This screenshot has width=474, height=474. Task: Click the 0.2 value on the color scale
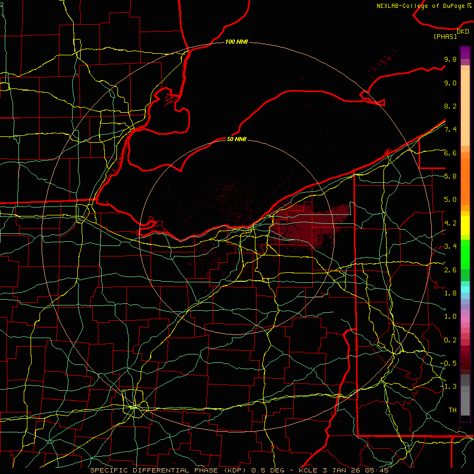(450, 340)
